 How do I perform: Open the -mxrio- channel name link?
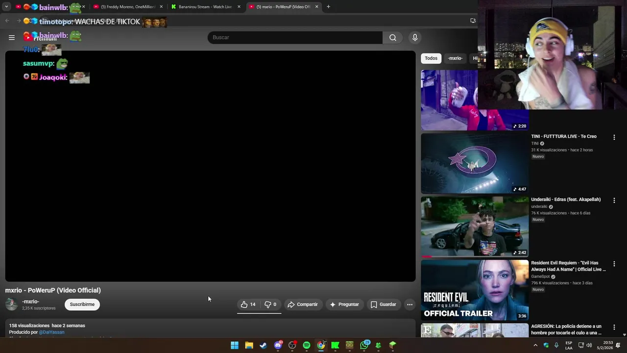pos(30,302)
